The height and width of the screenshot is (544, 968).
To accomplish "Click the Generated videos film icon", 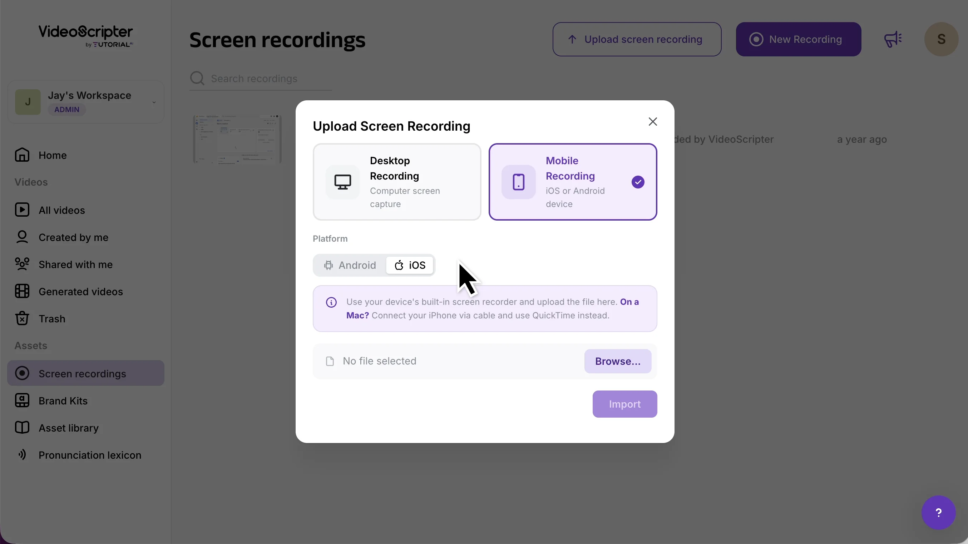I will click(x=22, y=291).
